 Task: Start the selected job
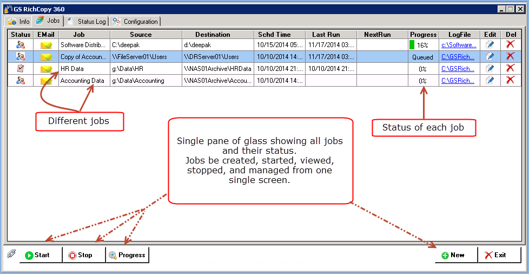[x=41, y=255]
